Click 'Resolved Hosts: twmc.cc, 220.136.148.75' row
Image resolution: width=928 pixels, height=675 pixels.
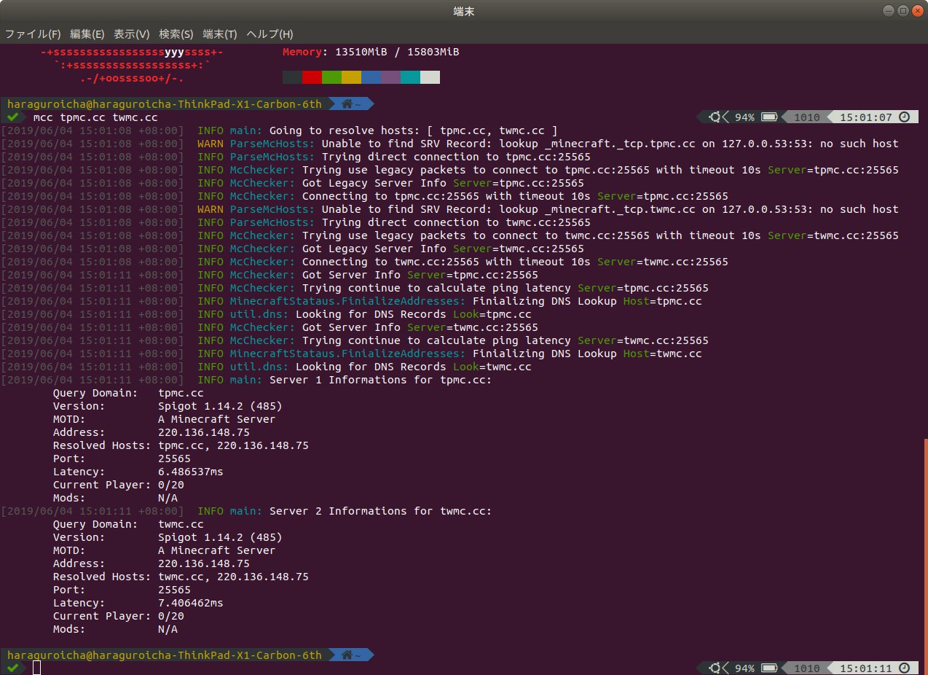(181, 577)
